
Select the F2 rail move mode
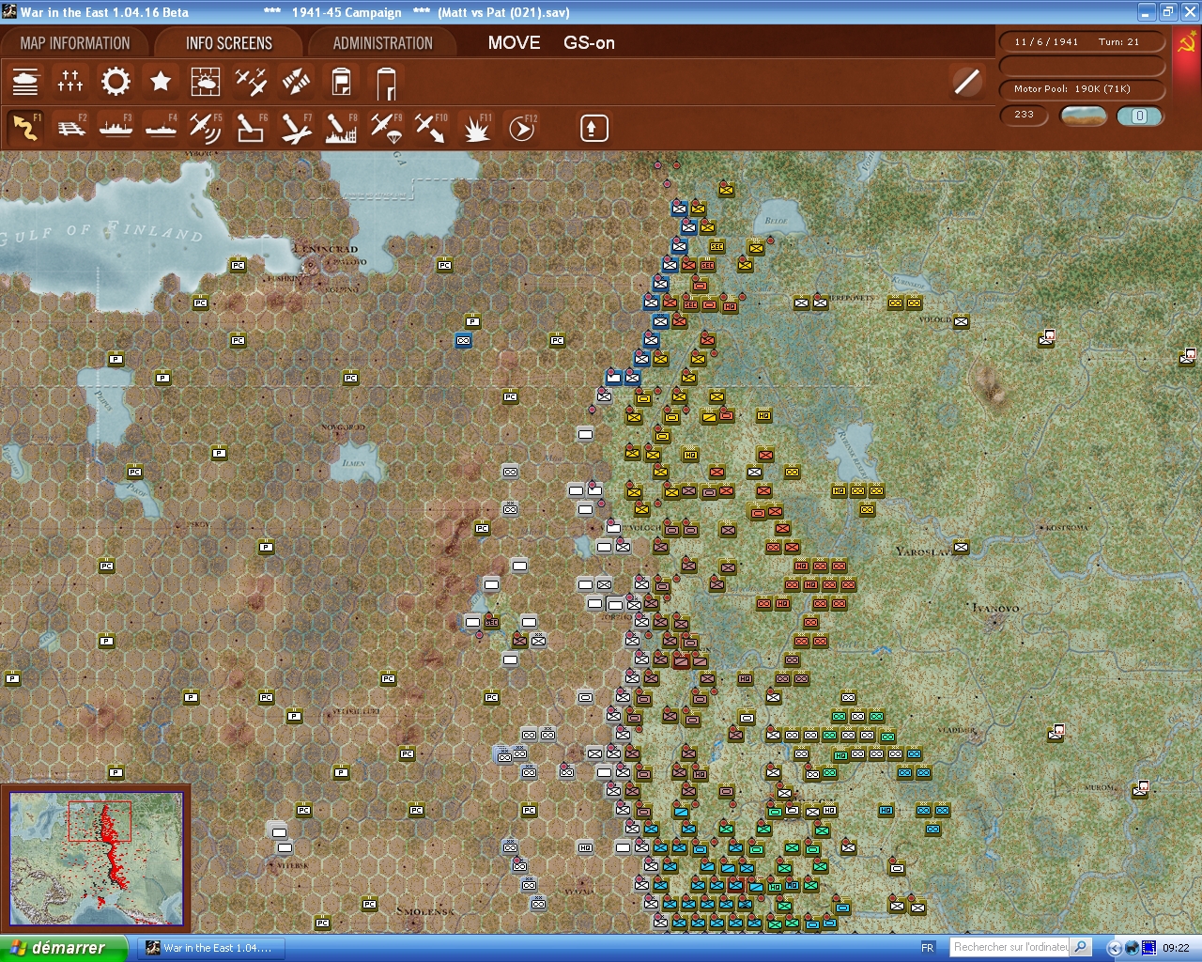pyautogui.click(x=70, y=128)
